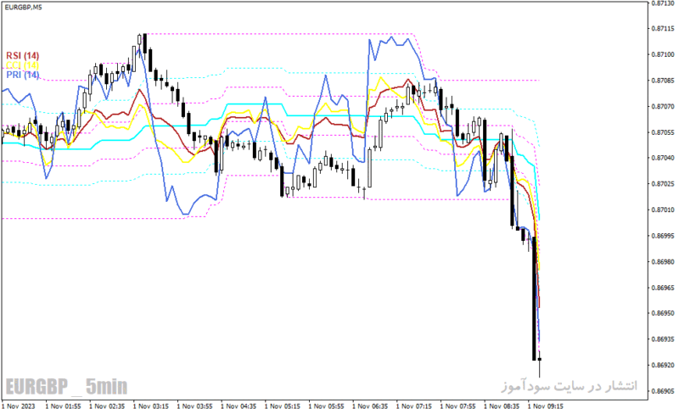Click the blue PRI (14) legend label

click(x=23, y=75)
